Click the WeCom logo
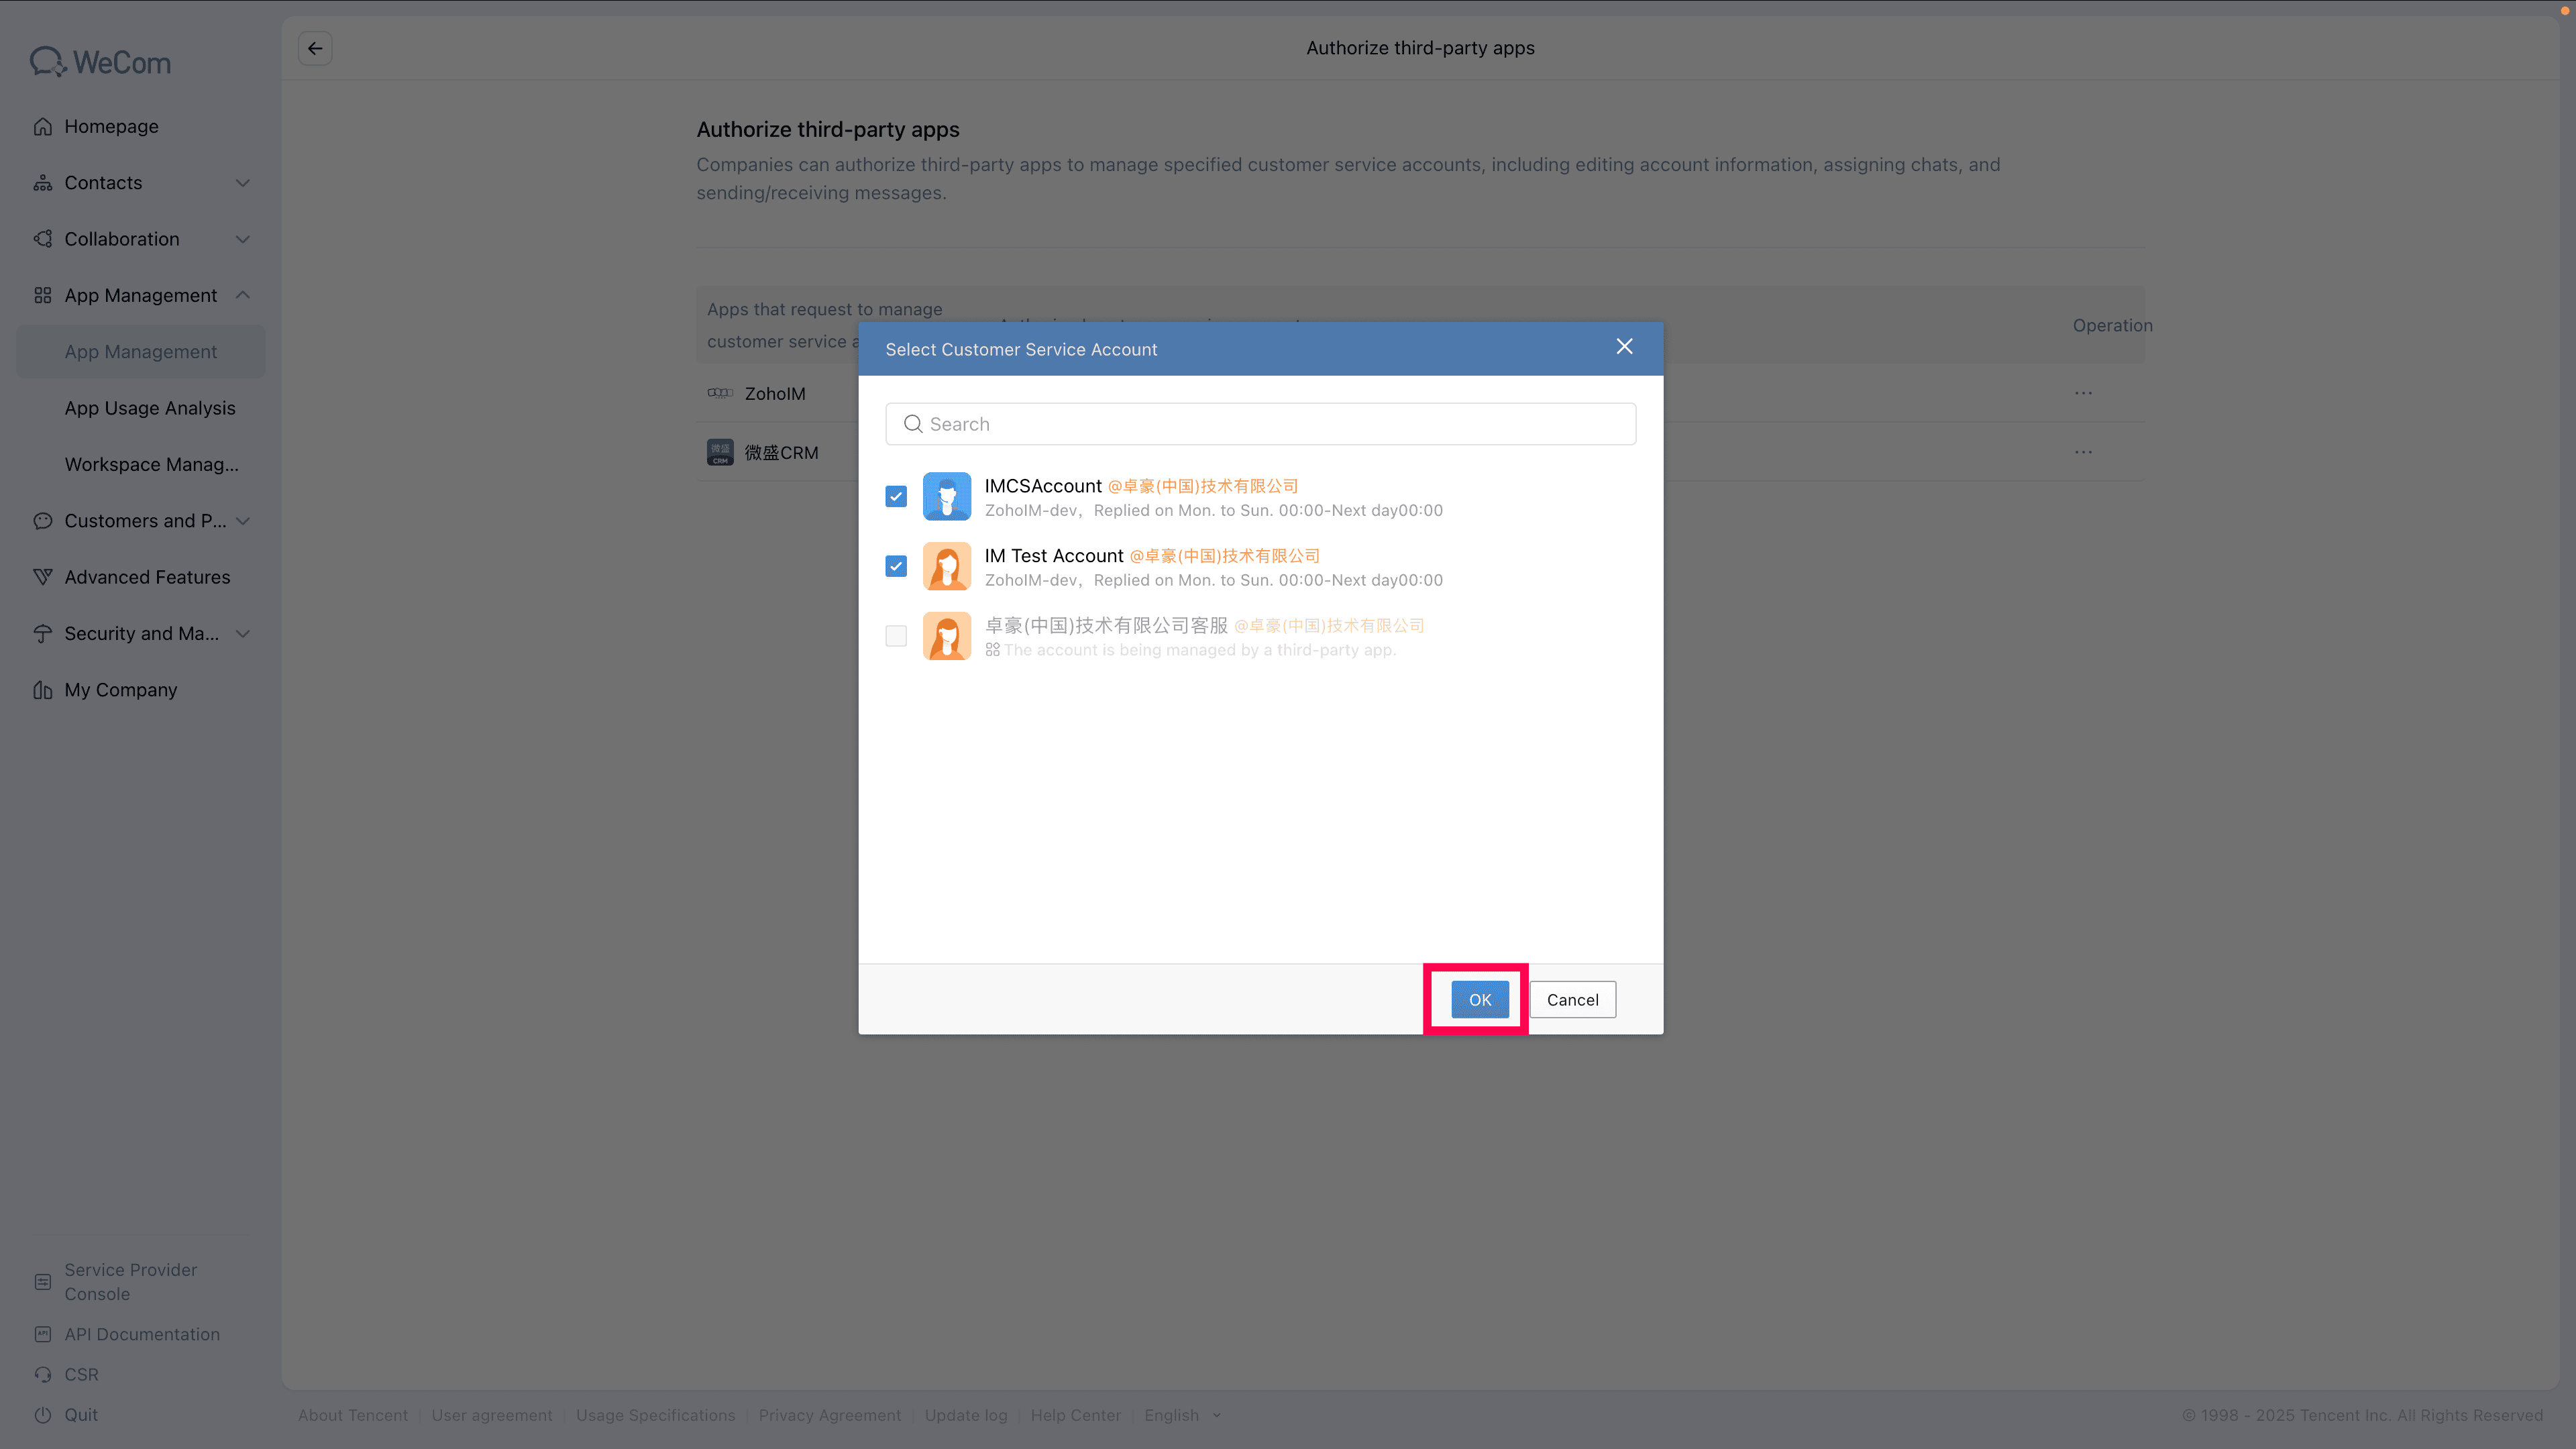 100,62
